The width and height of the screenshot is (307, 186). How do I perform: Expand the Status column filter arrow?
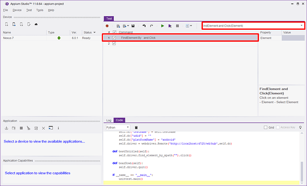[96, 32]
